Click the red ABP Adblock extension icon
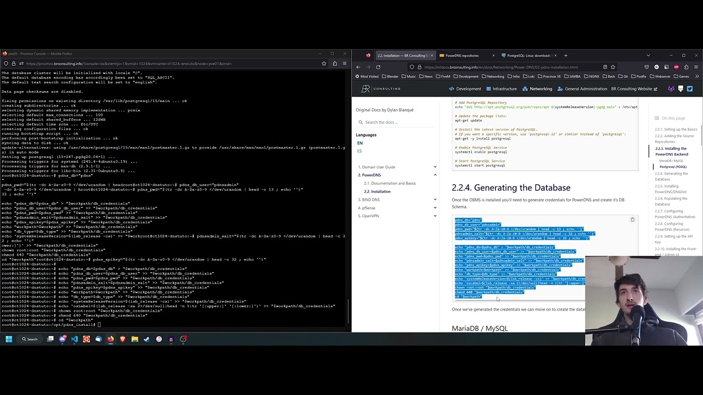703x395 pixels. pyautogui.click(x=676, y=67)
